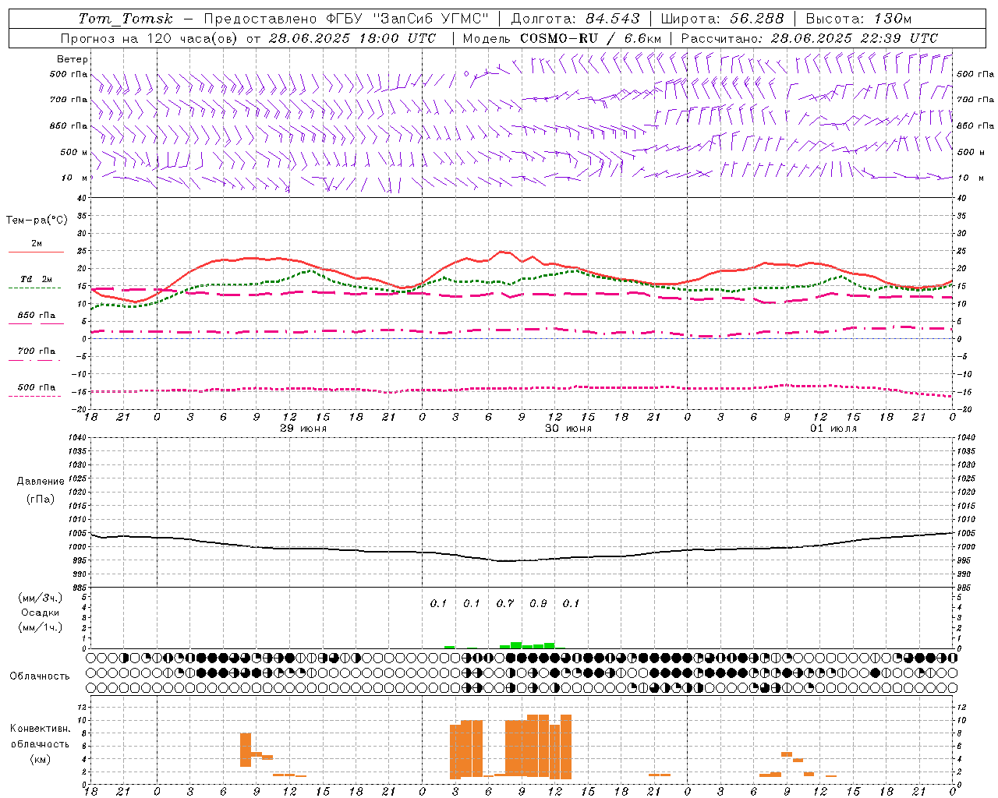Select the 30 июня date label
Screen dimensions: 998x798
(568, 429)
